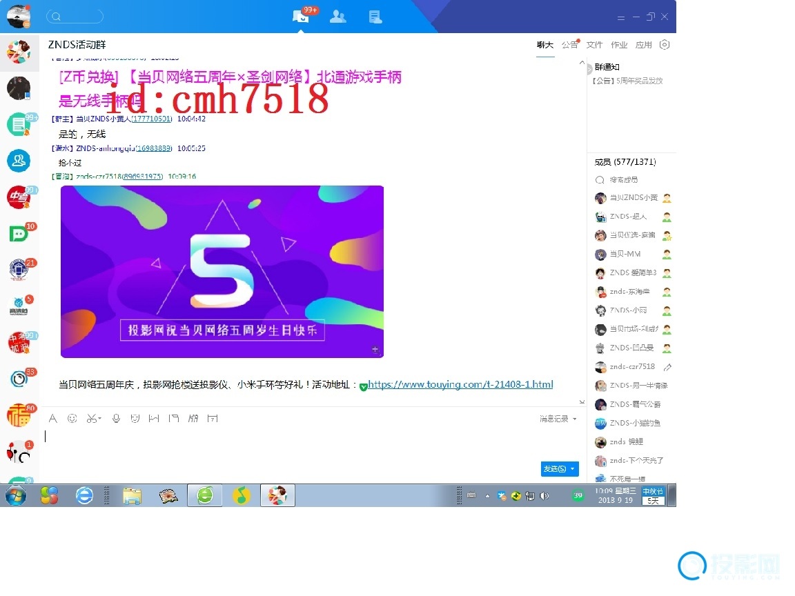Open the file explorer folder on taskbar
The height and width of the screenshot is (596, 795).
(x=132, y=496)
